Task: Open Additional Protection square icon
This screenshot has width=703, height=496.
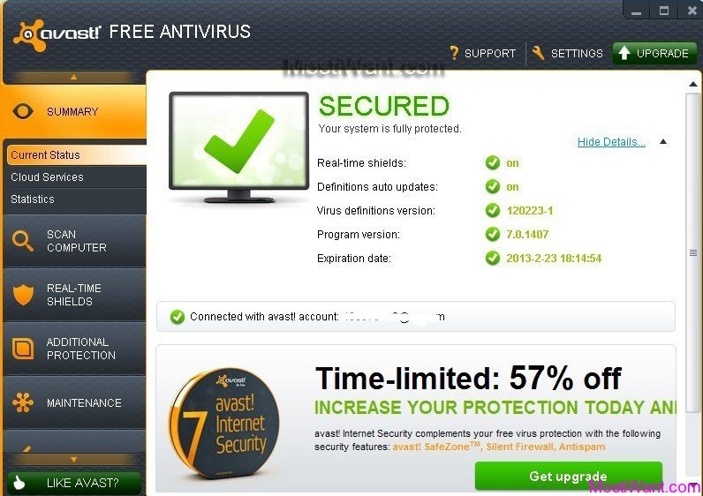Action: (x=23, y=348)
